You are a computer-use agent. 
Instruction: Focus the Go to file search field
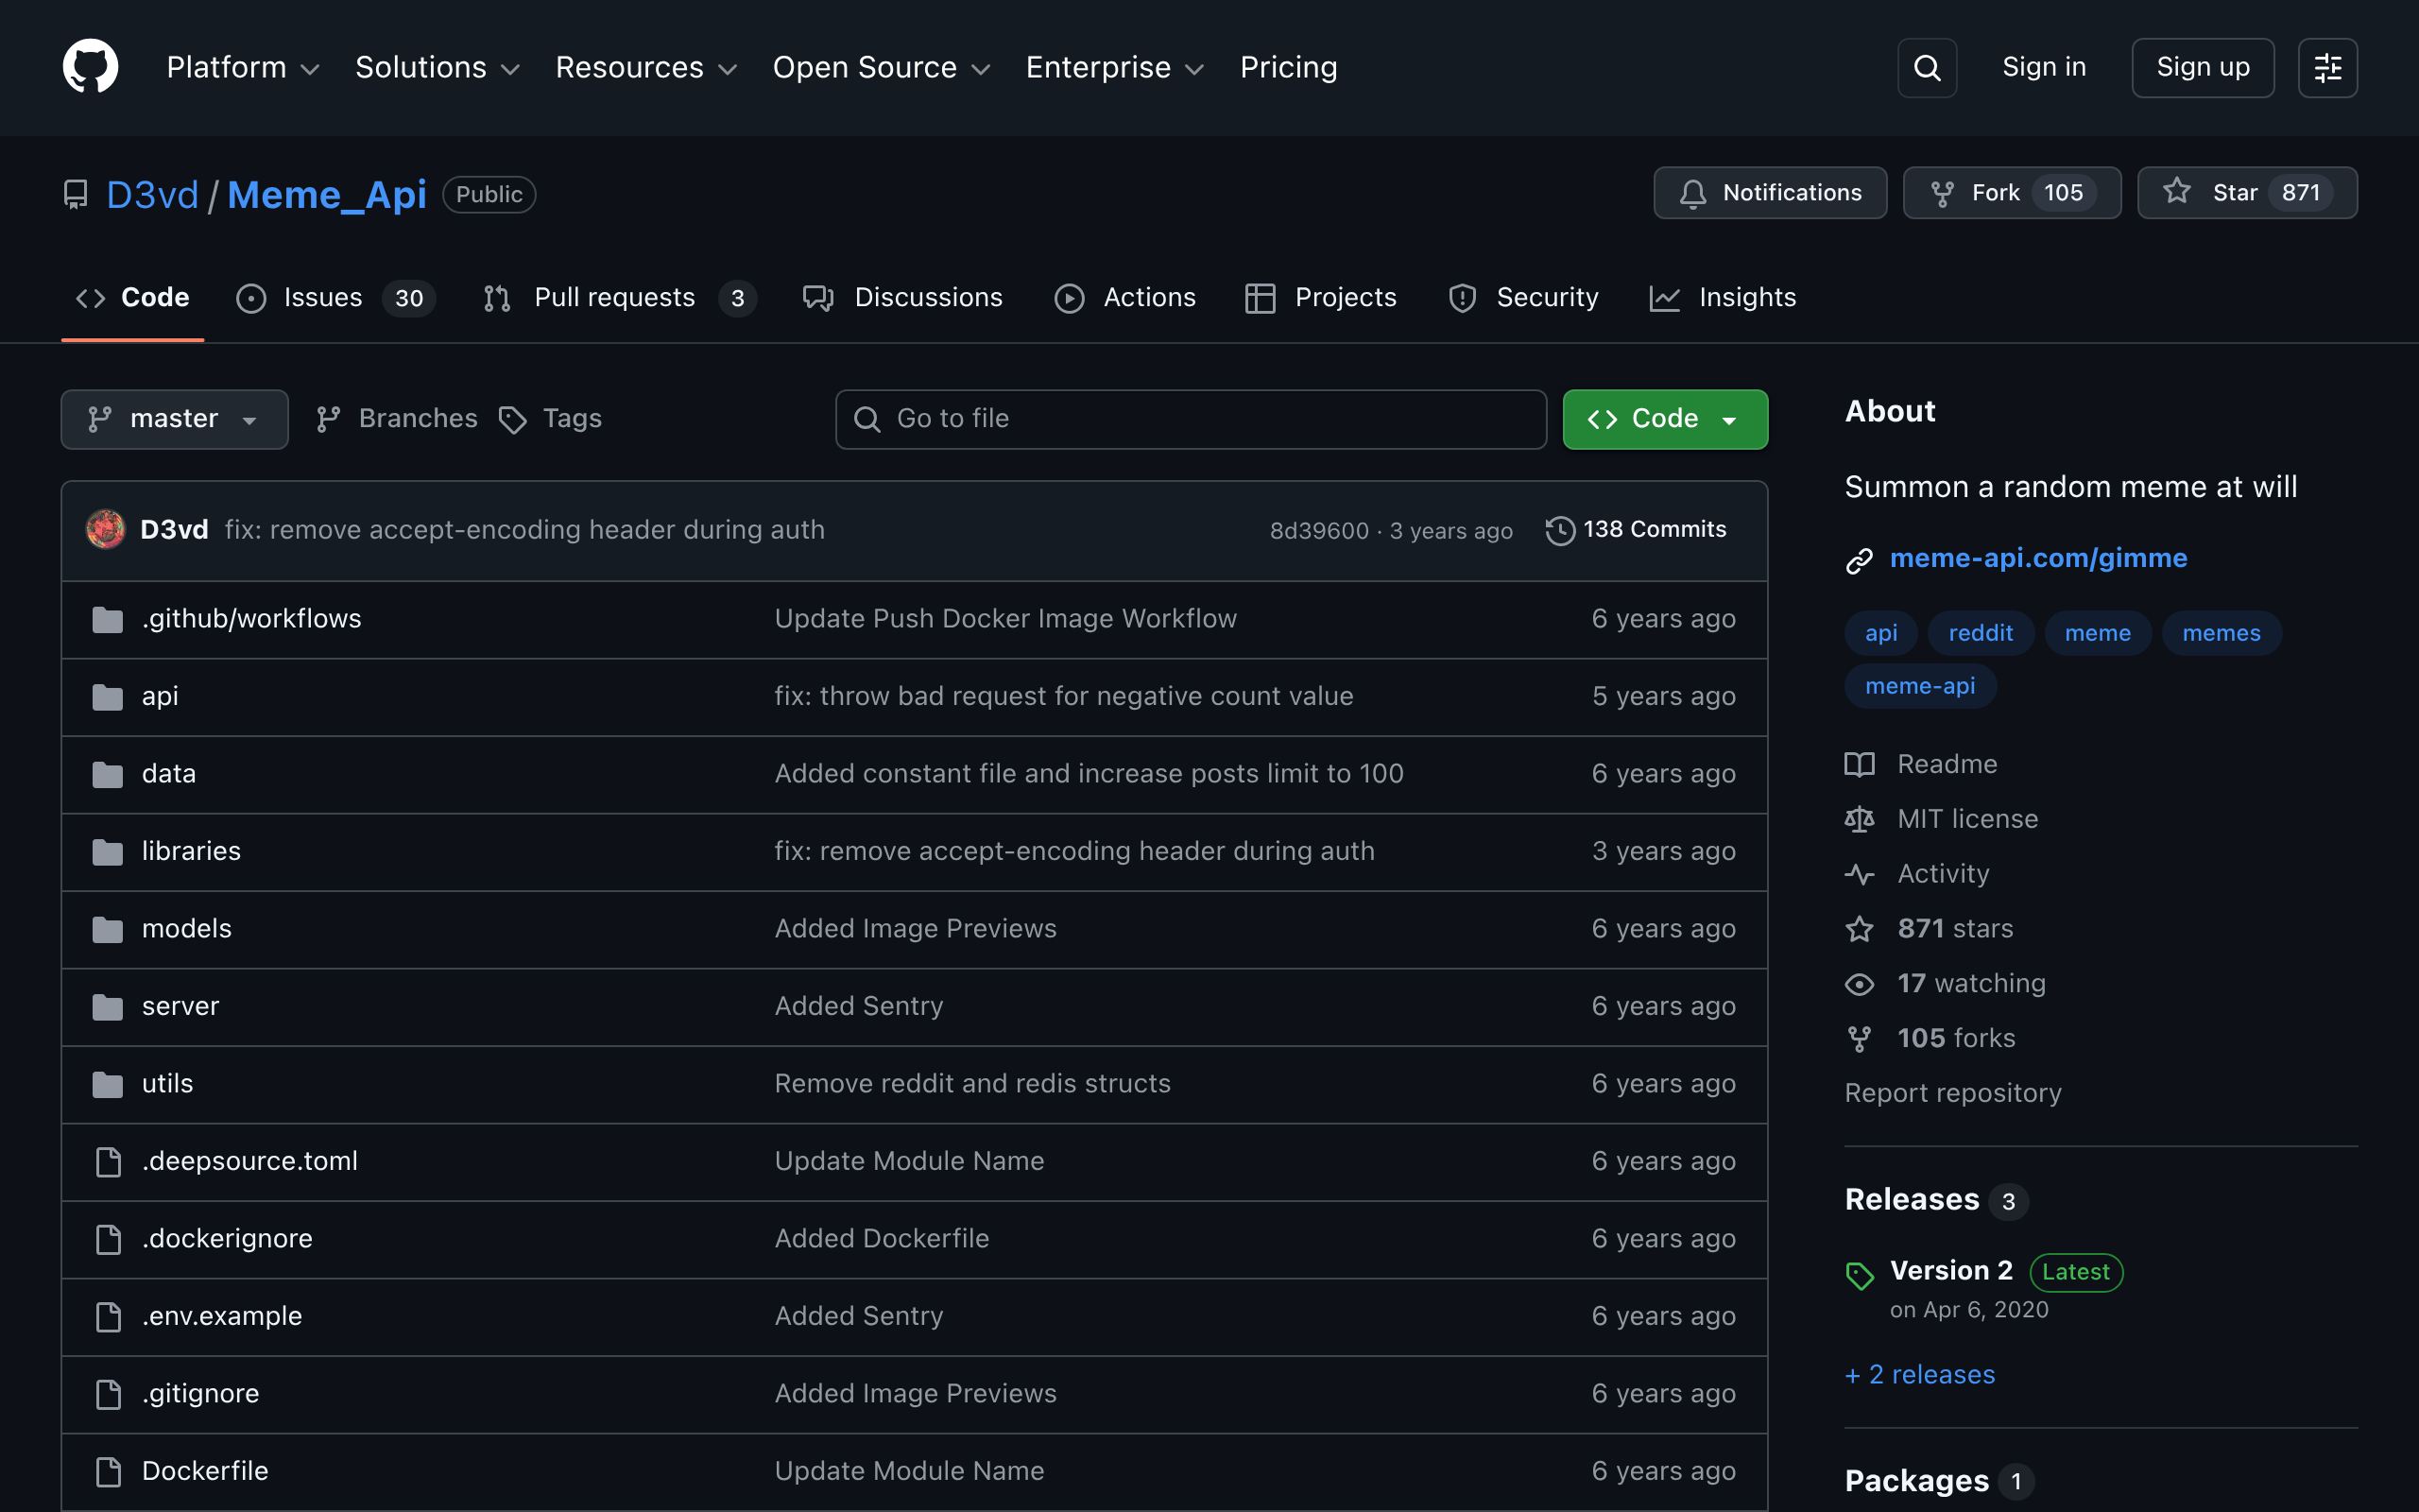click(x=1191, y=419)
